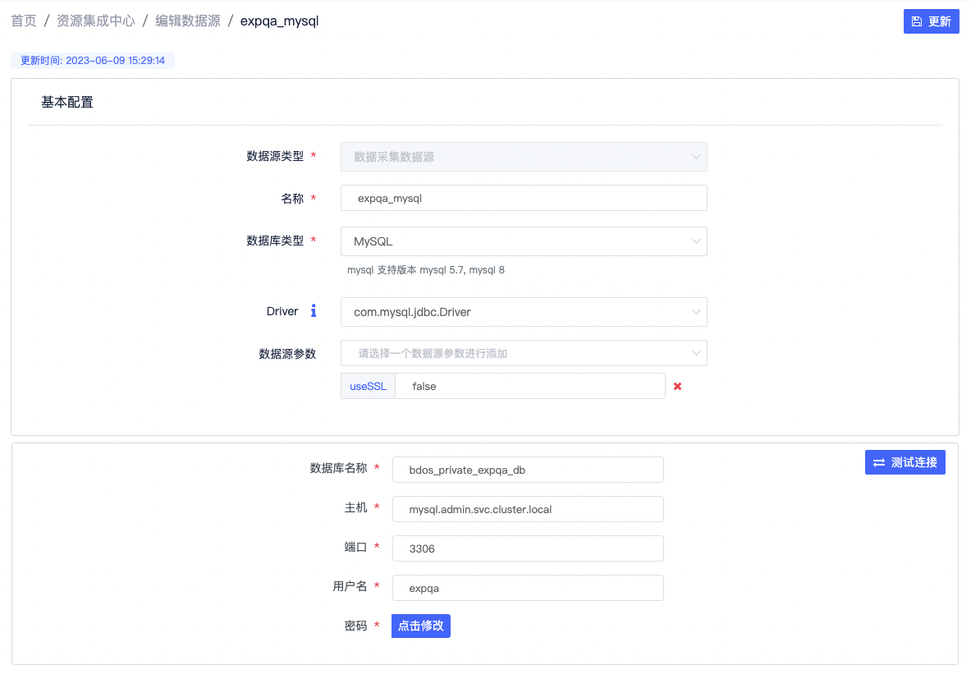This screenshot has width=971, height=679.
Task: Click the 测试连接 test connection button
Action: point(905,462)
